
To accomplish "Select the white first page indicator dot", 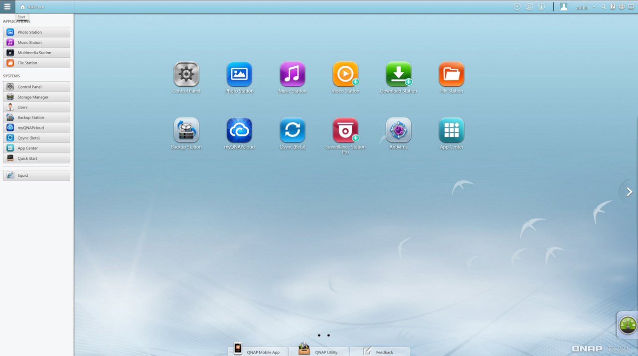I will pos(310,335).
